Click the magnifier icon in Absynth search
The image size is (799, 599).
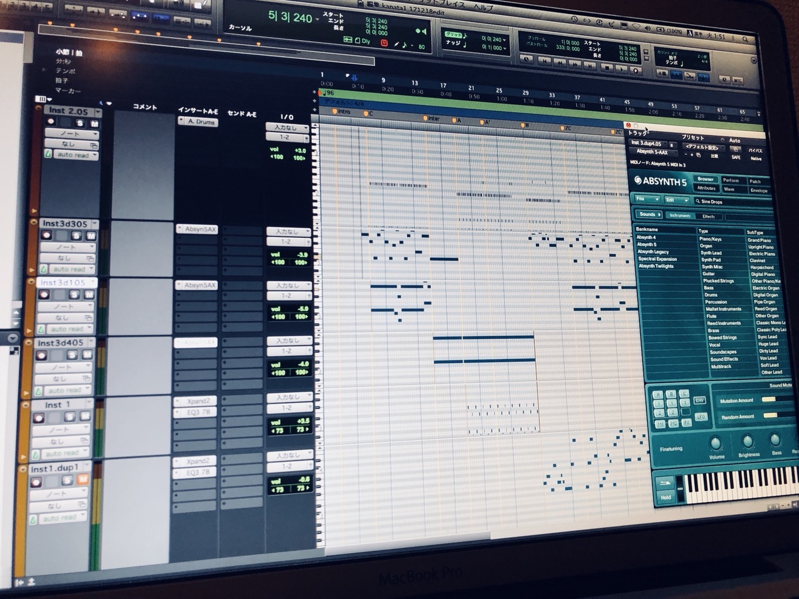[697, 201]
